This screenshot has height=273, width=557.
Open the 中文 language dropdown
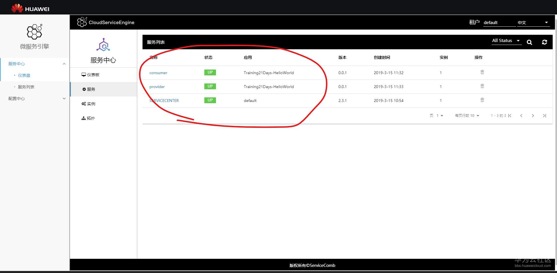[533, 23]
